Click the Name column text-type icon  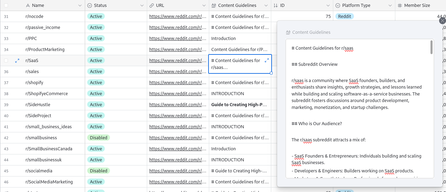28,6
